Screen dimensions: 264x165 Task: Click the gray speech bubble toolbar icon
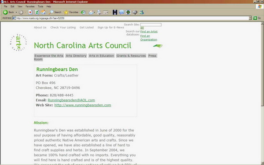pos(135,12)
